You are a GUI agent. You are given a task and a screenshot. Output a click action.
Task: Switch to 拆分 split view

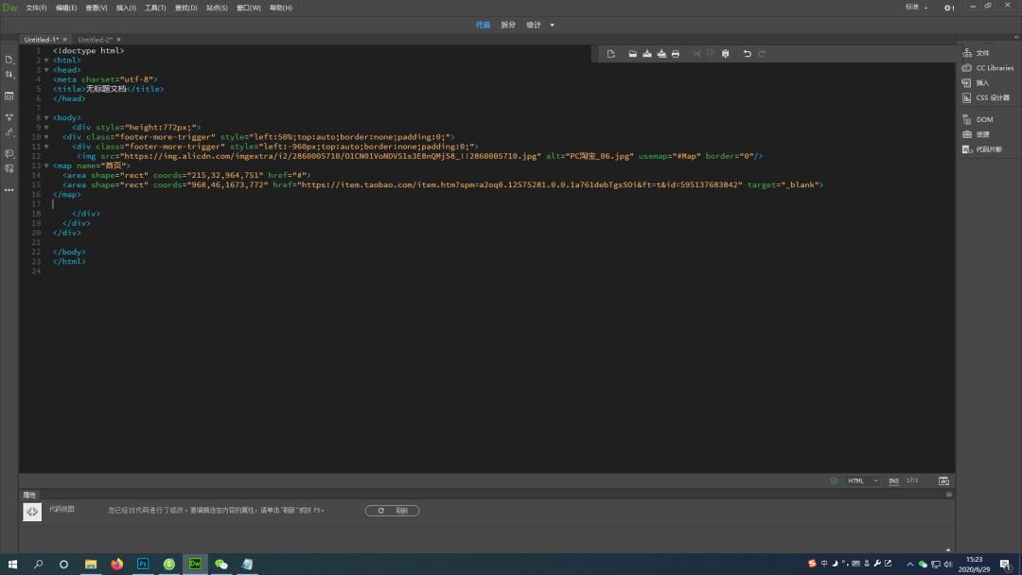(x=508, y=25)
